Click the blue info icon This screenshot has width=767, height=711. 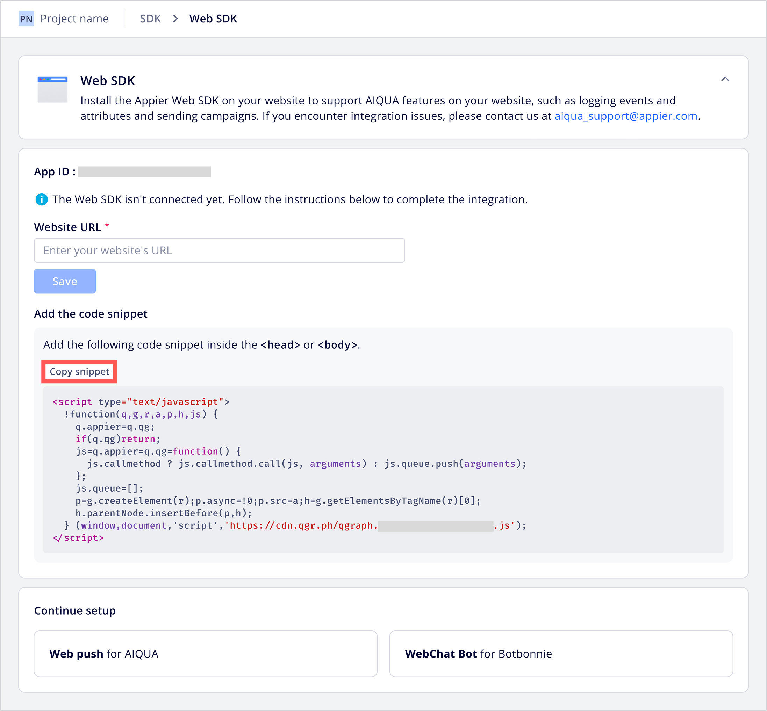(42, 199)
